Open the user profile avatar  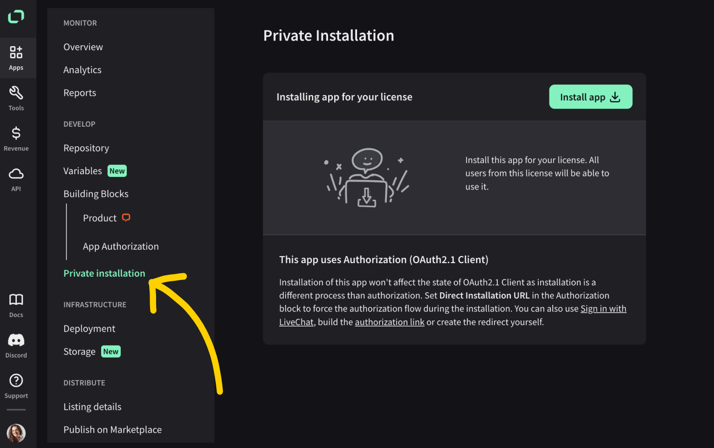click(16, 433)
